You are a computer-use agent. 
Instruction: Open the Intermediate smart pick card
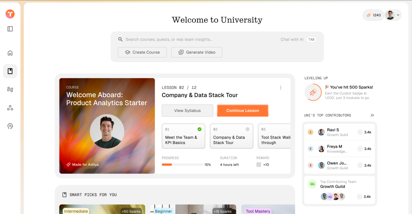[102, 209]
